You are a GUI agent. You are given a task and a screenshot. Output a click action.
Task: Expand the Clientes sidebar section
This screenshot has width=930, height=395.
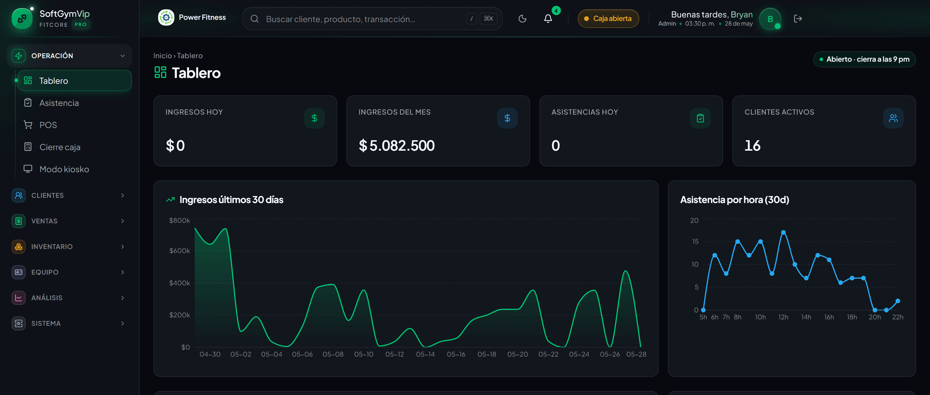pos(69,195)
